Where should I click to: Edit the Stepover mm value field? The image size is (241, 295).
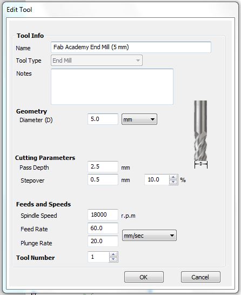(103, 180)
